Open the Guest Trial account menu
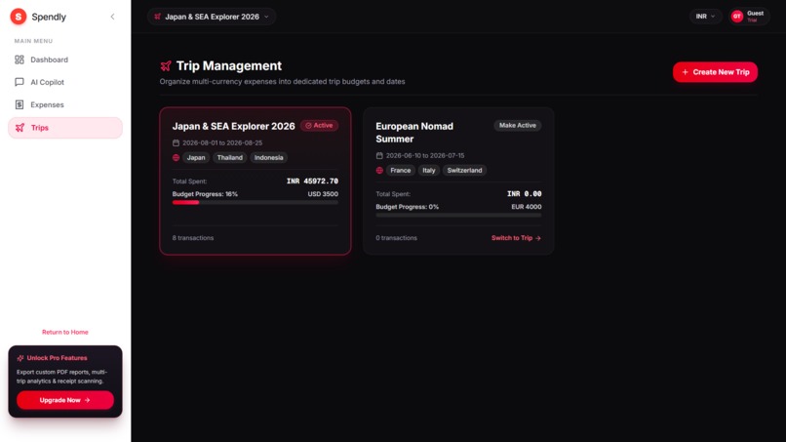The width and height of the screenshot is (786, 442). pyautogui.click(x=749, y=17)
